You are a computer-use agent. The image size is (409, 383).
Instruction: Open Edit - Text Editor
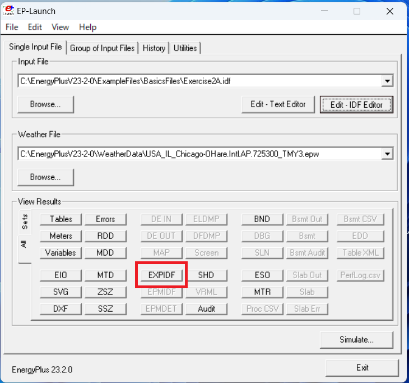pyautogui.click(x=278, y=104)
